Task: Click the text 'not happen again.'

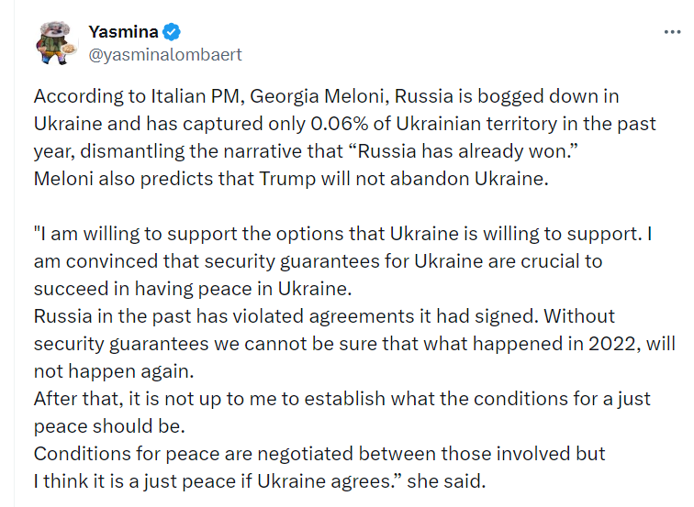Action: click(114, 371)
